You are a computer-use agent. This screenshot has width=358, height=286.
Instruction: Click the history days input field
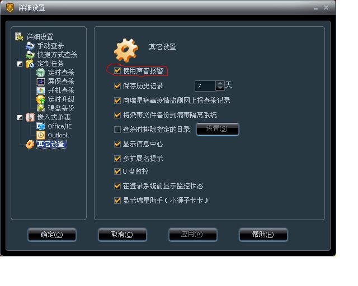(205, 86)
